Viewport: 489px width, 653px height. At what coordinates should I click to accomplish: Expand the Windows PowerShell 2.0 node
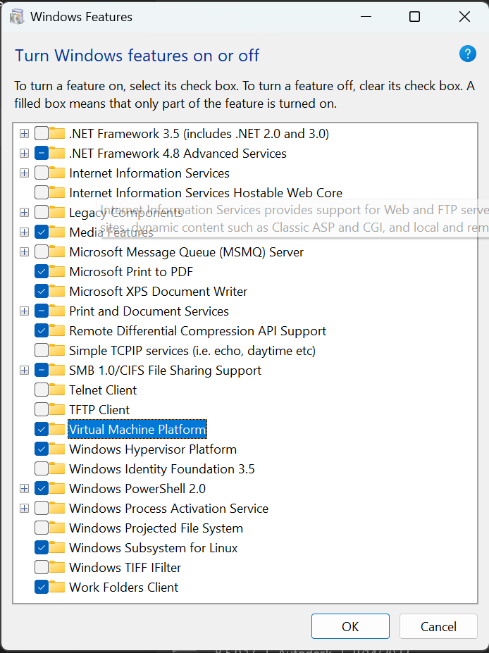(25, 489)
